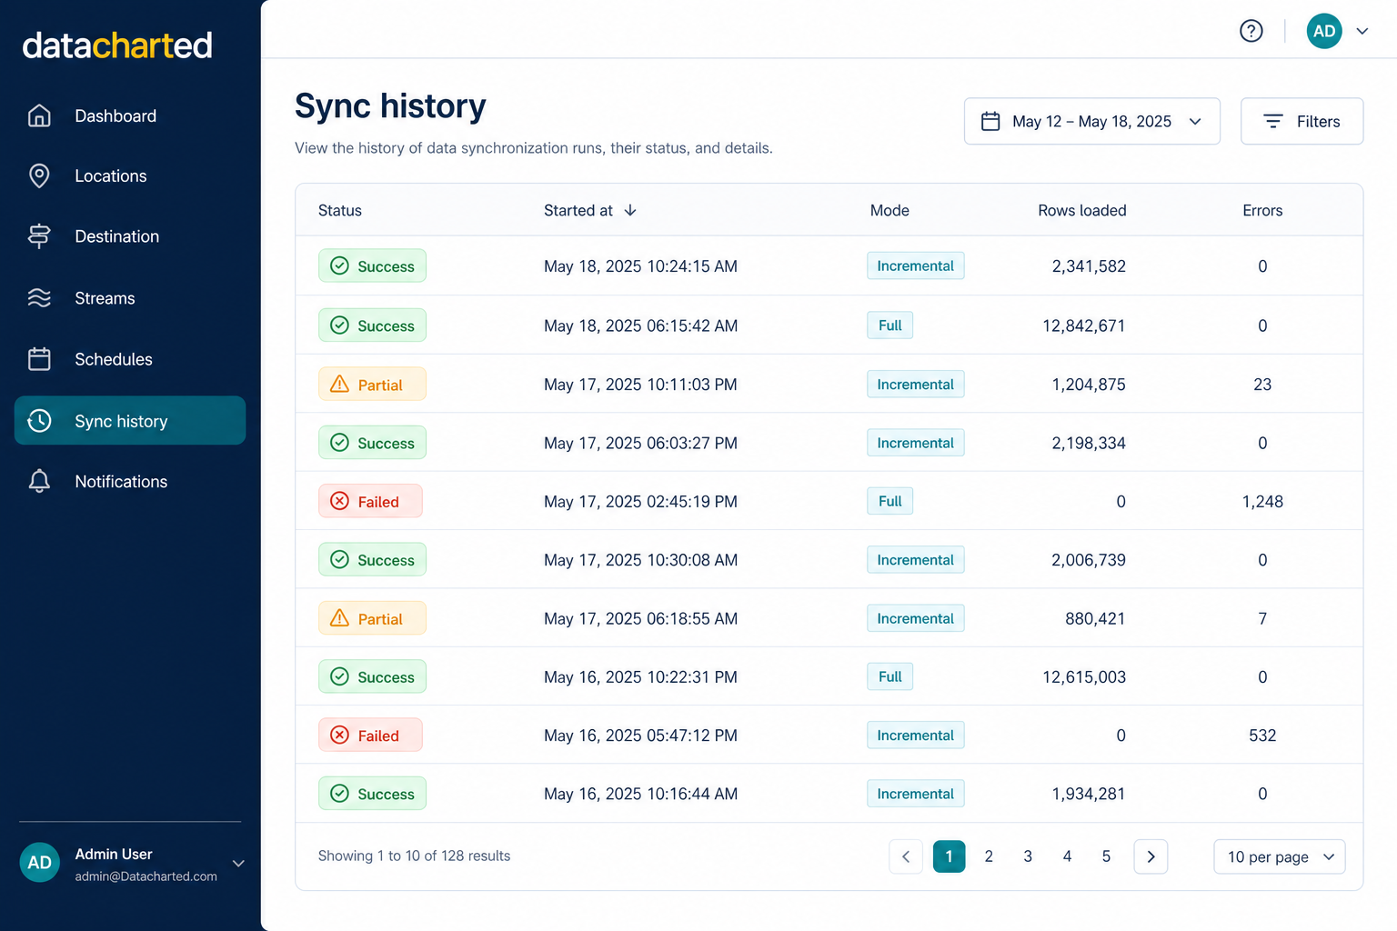Click Full mode tag for May 18 06:15:42 AM
The image size is (1397, 931).
click(x=889, y=325)
